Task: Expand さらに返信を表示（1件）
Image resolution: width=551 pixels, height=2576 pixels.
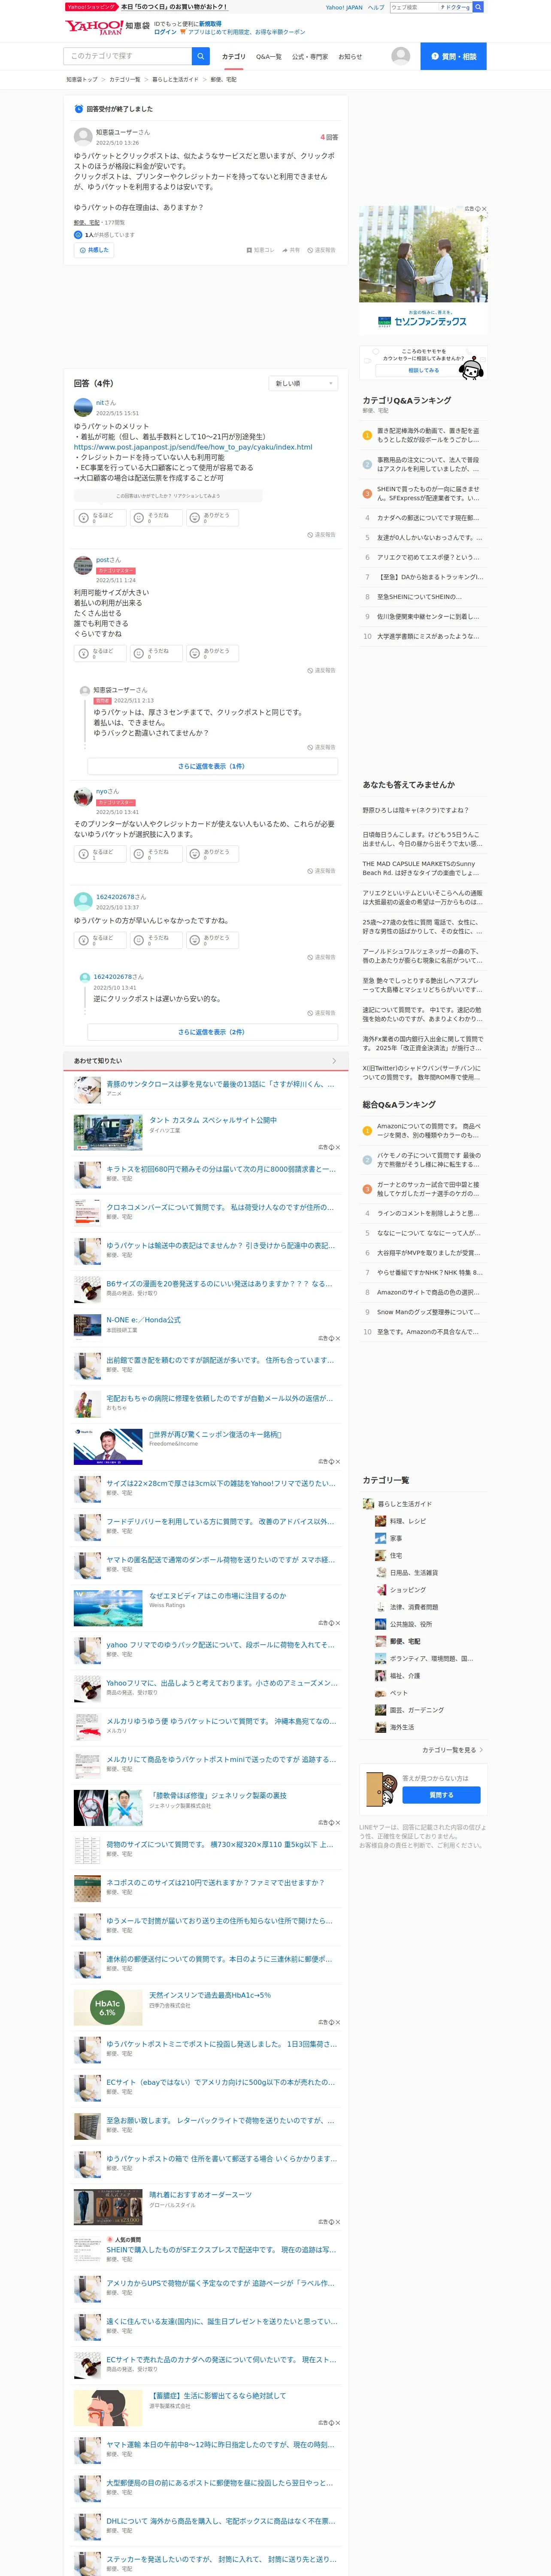Action: (x=212, y=766)
